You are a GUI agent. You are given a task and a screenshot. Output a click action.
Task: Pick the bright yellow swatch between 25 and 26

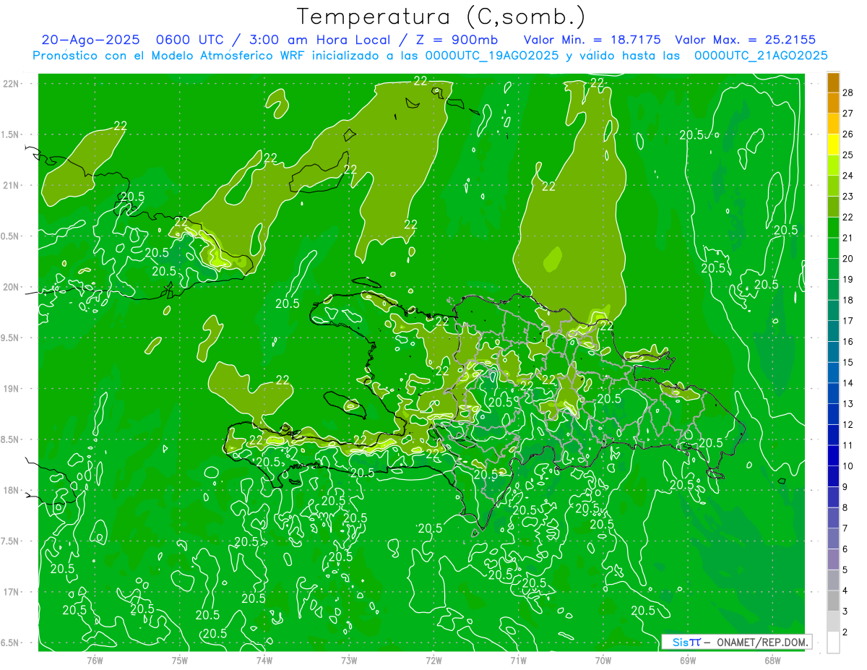833,144
